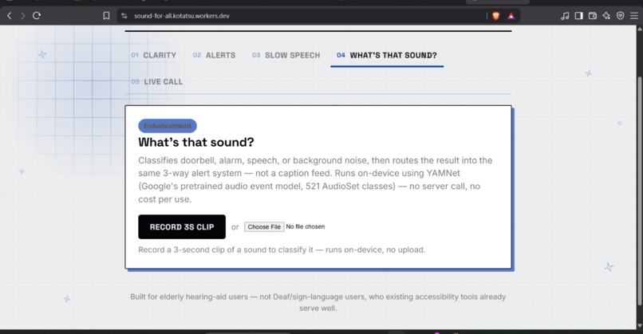Image resolution: width=643 pixels, height=334 pixels.
Task: Click the scrollbar up arrow
Action: (x=640, y=29)
